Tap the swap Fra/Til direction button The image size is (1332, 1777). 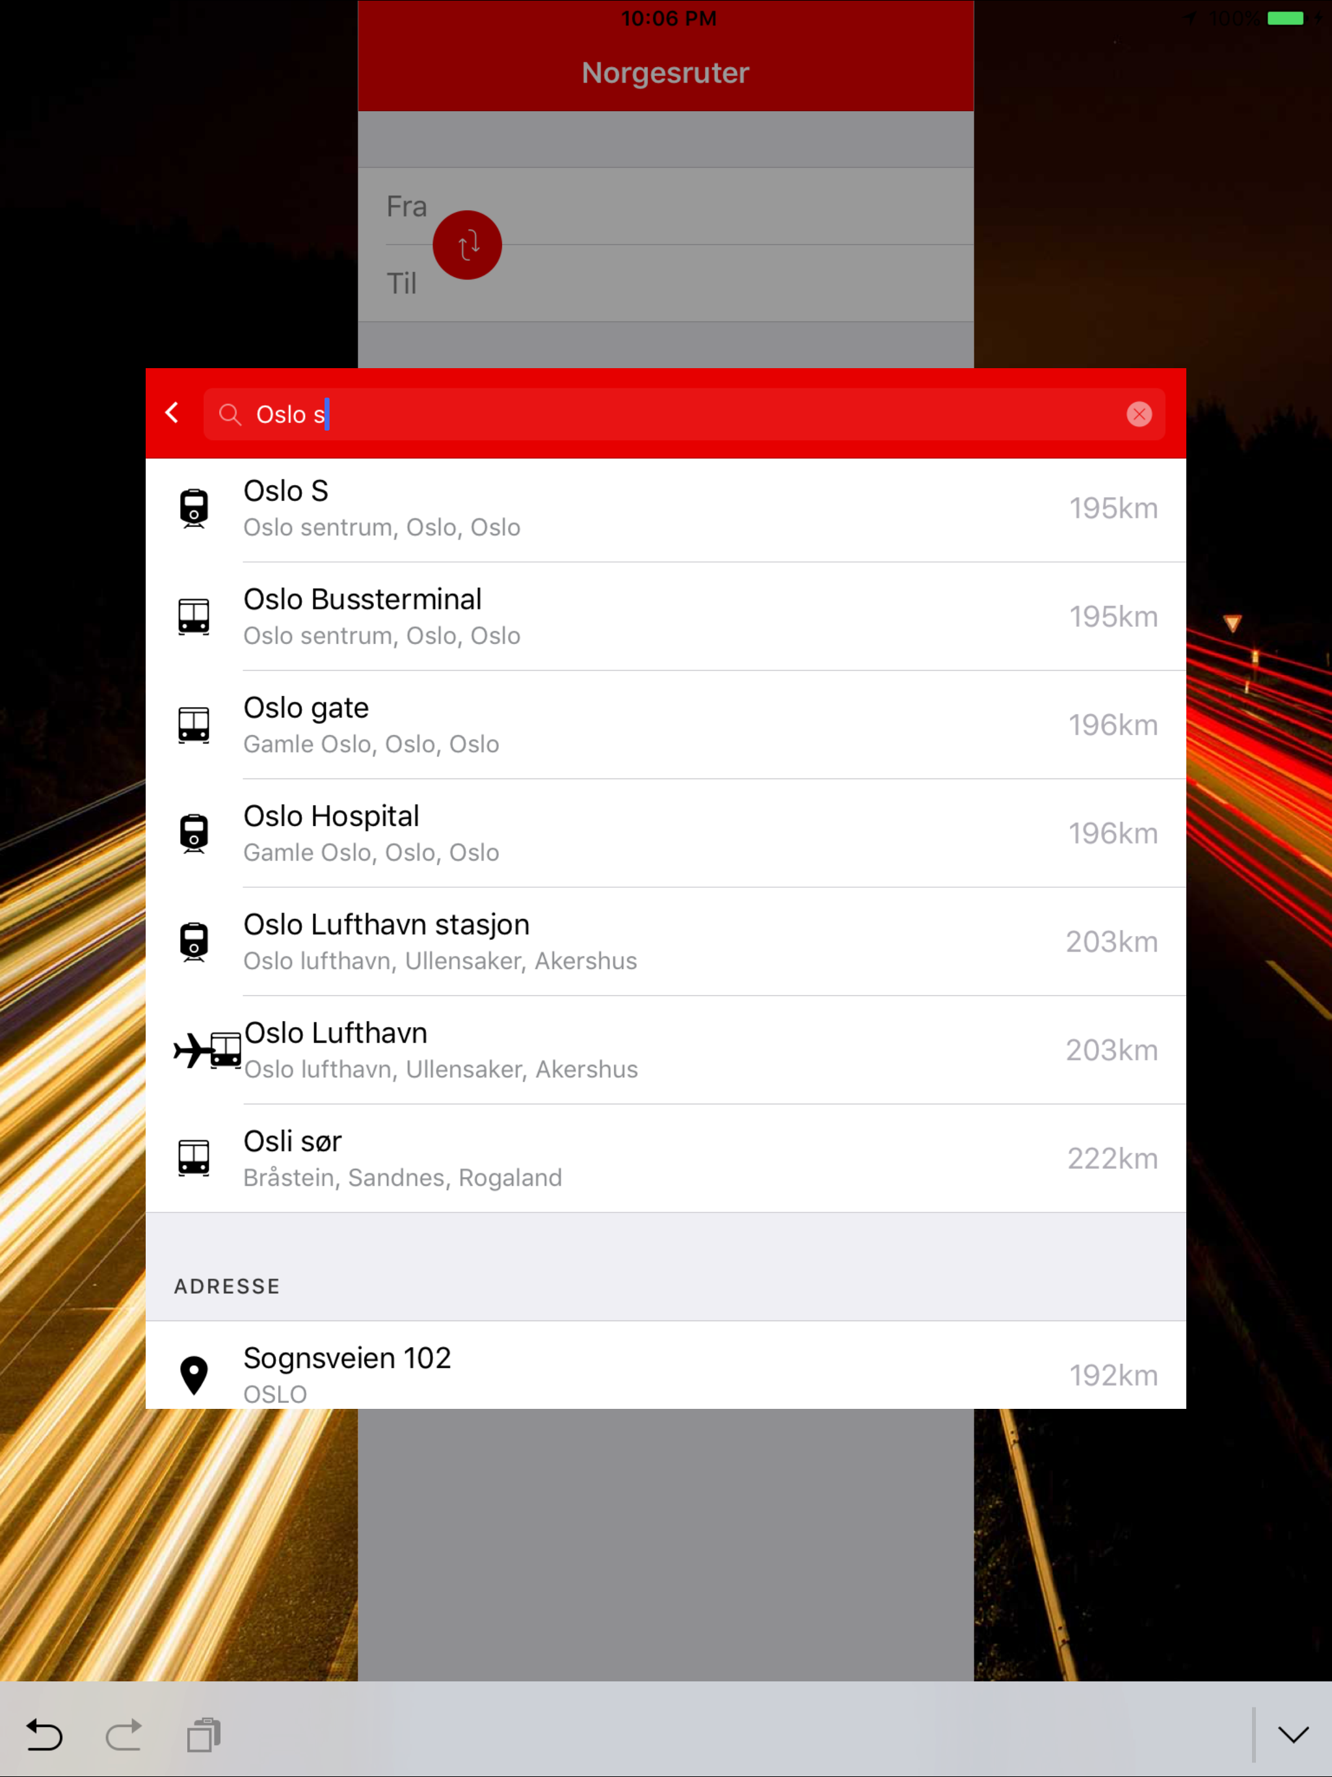467,245
